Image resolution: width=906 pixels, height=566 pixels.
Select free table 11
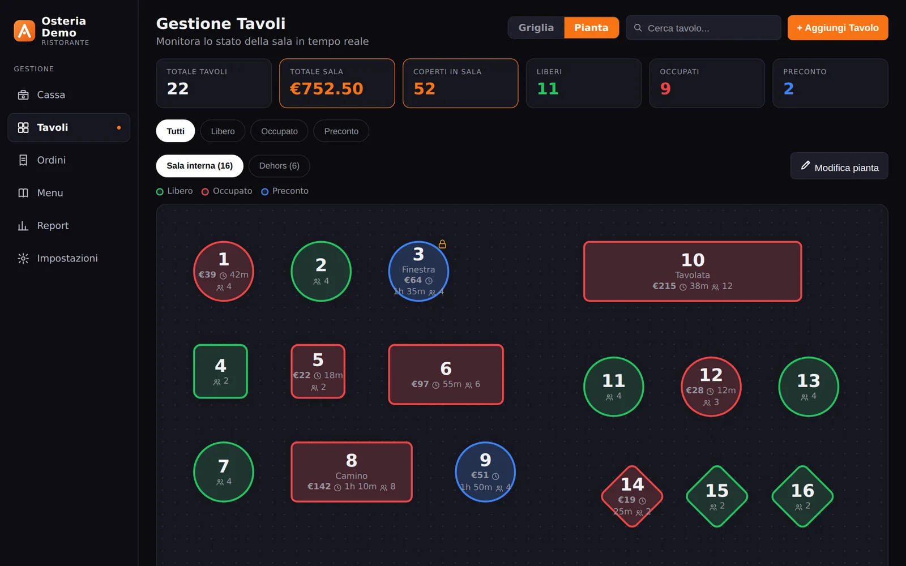point(614,387)
